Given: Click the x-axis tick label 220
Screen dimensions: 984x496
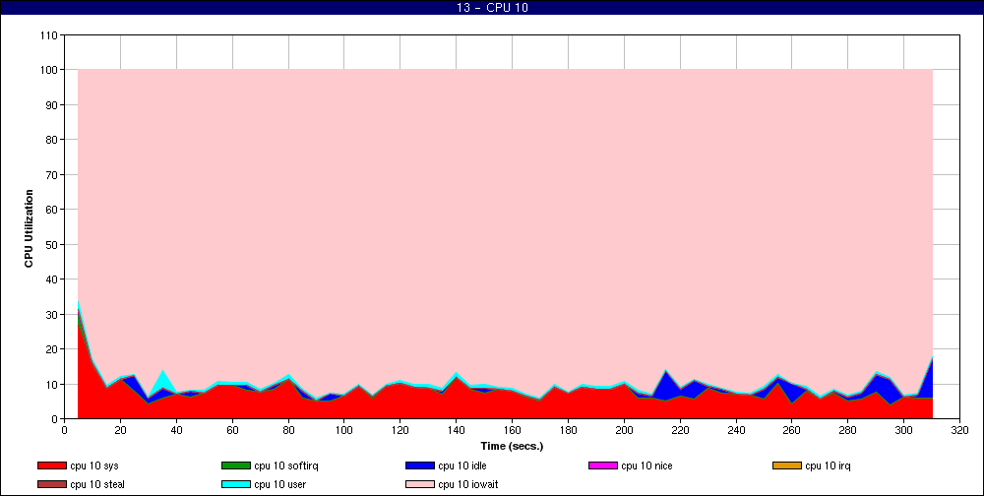Looking at the screenshot, I should (680, 430).
